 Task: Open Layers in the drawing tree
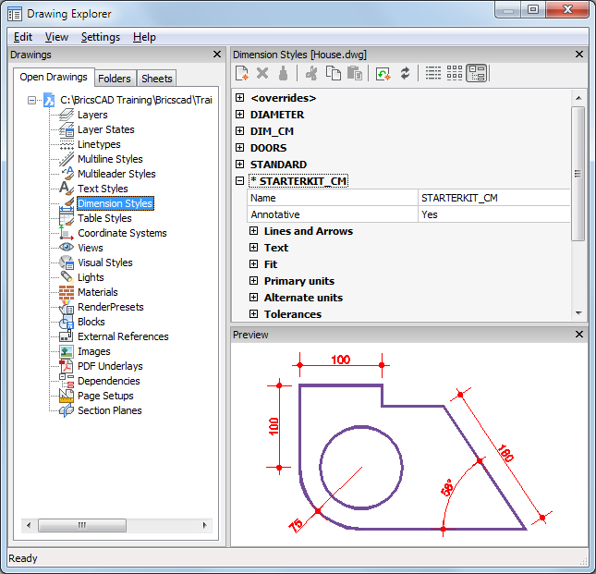92,115
